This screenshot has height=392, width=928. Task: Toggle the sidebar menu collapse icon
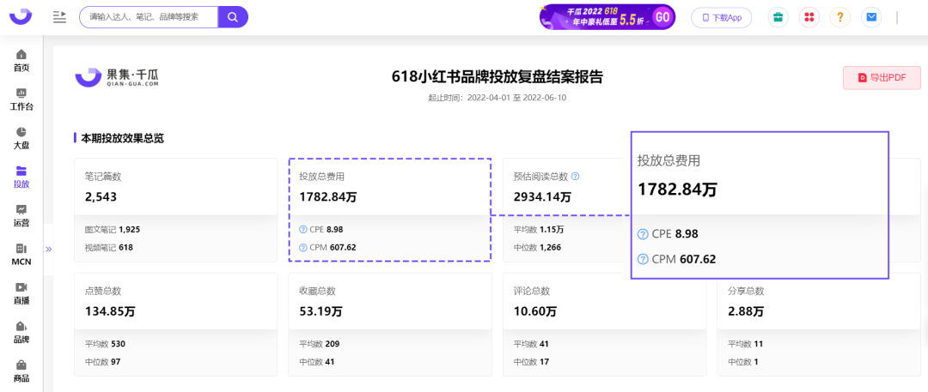pos(59,17)
